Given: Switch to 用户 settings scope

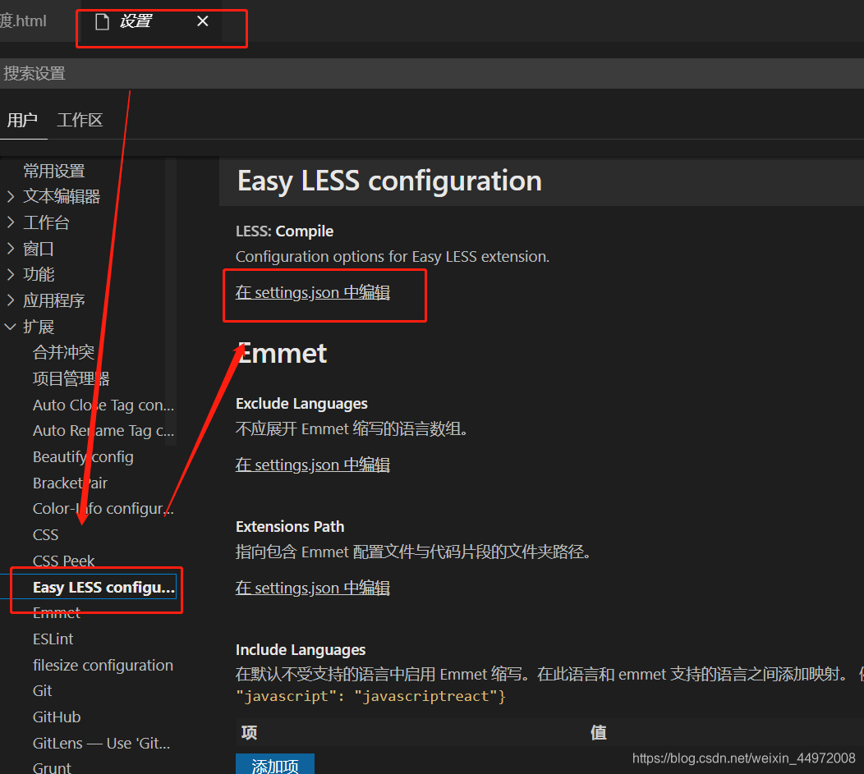Looking at the screenshot, I should click(23, 120).
